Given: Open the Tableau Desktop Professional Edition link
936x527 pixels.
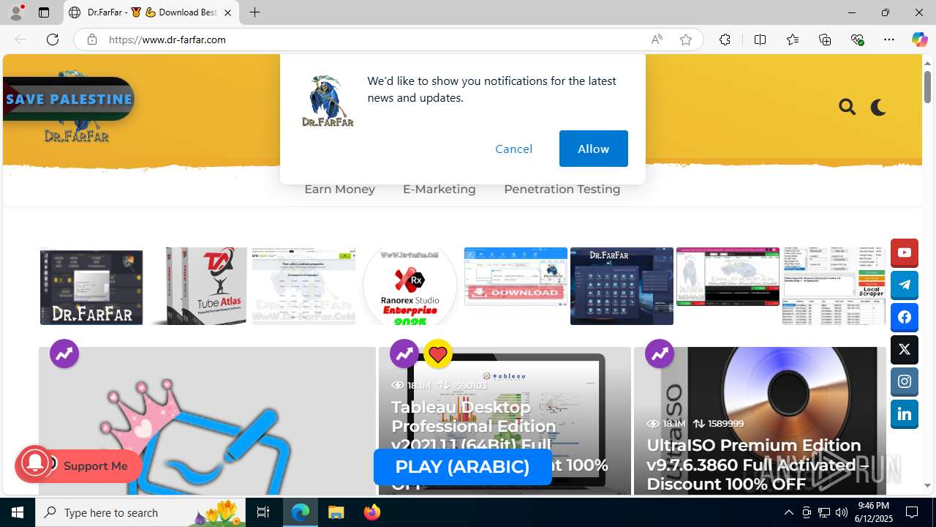Looking at the screenshot, I should click(x=499, y=445).
